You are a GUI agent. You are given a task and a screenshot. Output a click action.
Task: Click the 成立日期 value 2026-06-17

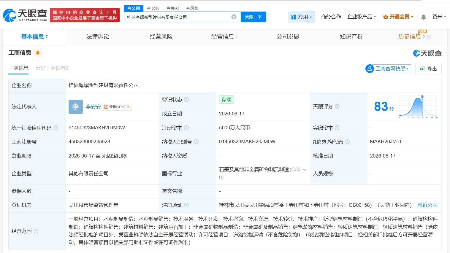point(232,114)
